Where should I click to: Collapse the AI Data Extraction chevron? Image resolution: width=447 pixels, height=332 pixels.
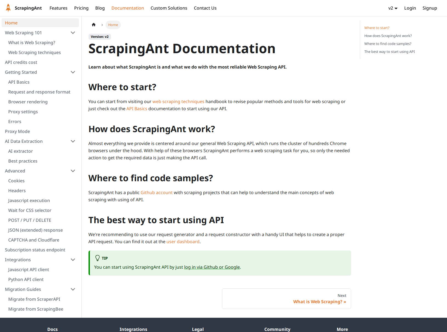(x=73, y=141)
